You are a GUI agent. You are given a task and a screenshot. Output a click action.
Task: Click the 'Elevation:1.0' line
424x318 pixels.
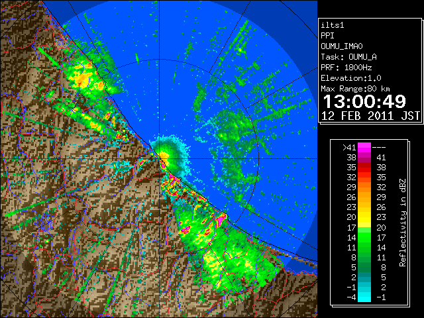click(x=351, y=78)
